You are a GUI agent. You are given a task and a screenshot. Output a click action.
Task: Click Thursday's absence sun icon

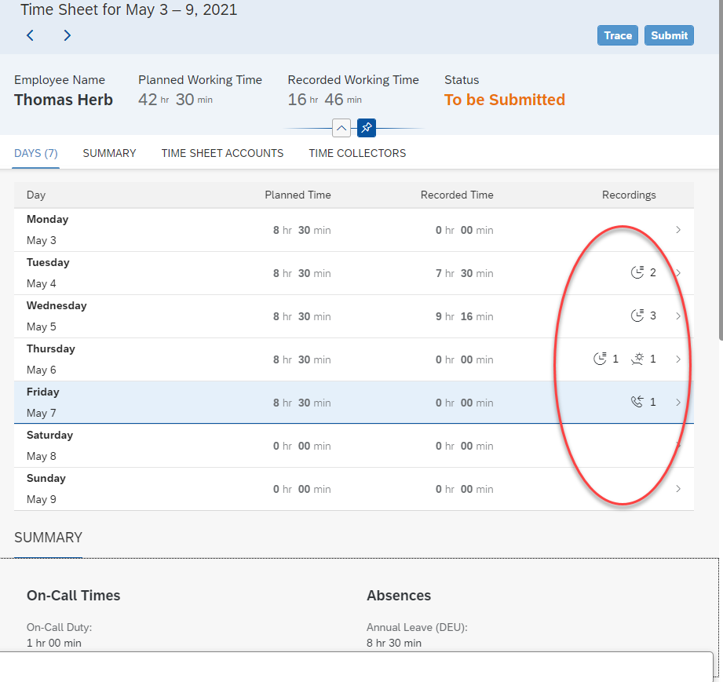point(637,359)
